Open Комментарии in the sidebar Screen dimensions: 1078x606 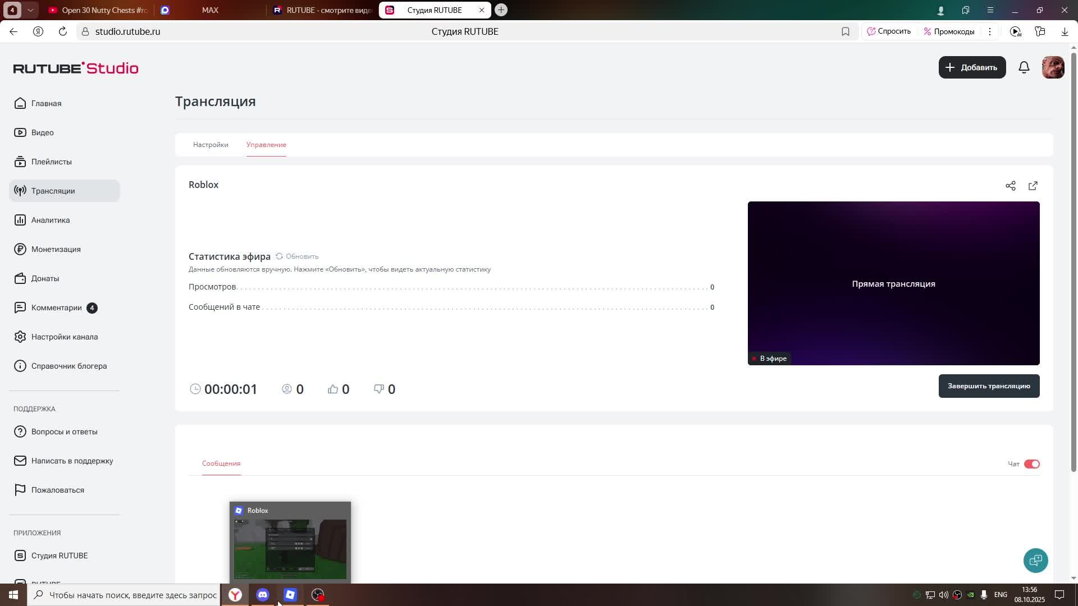coord(56,307)
